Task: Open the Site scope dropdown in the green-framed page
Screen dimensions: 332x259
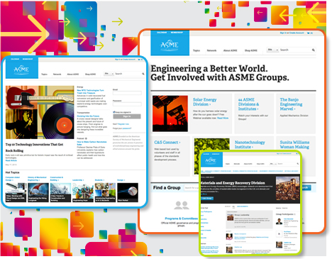Action: tap(273, 164)
